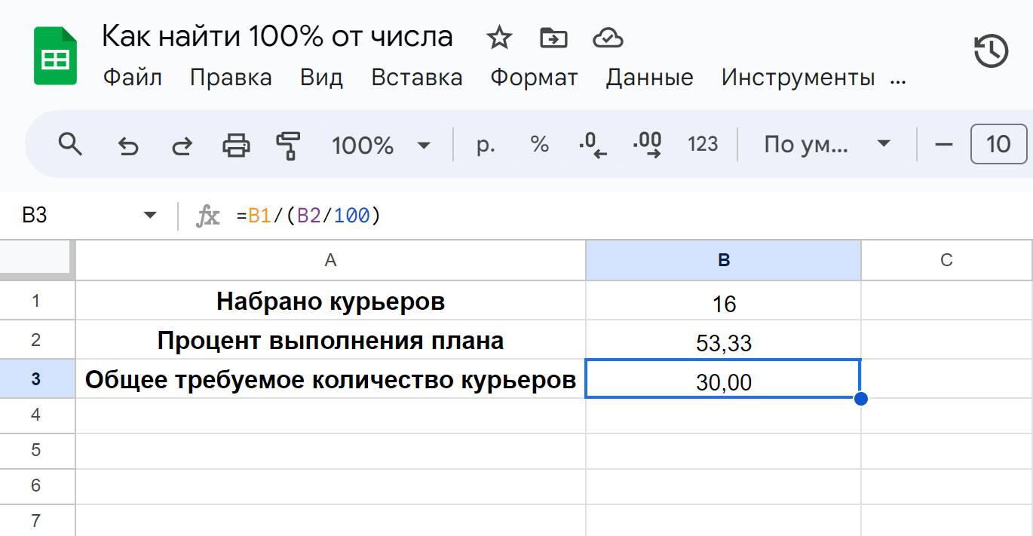Viewport: 1033px width, 536px height.
Task: Click the font size field showing 10
Action: click(x=998, y=144)
